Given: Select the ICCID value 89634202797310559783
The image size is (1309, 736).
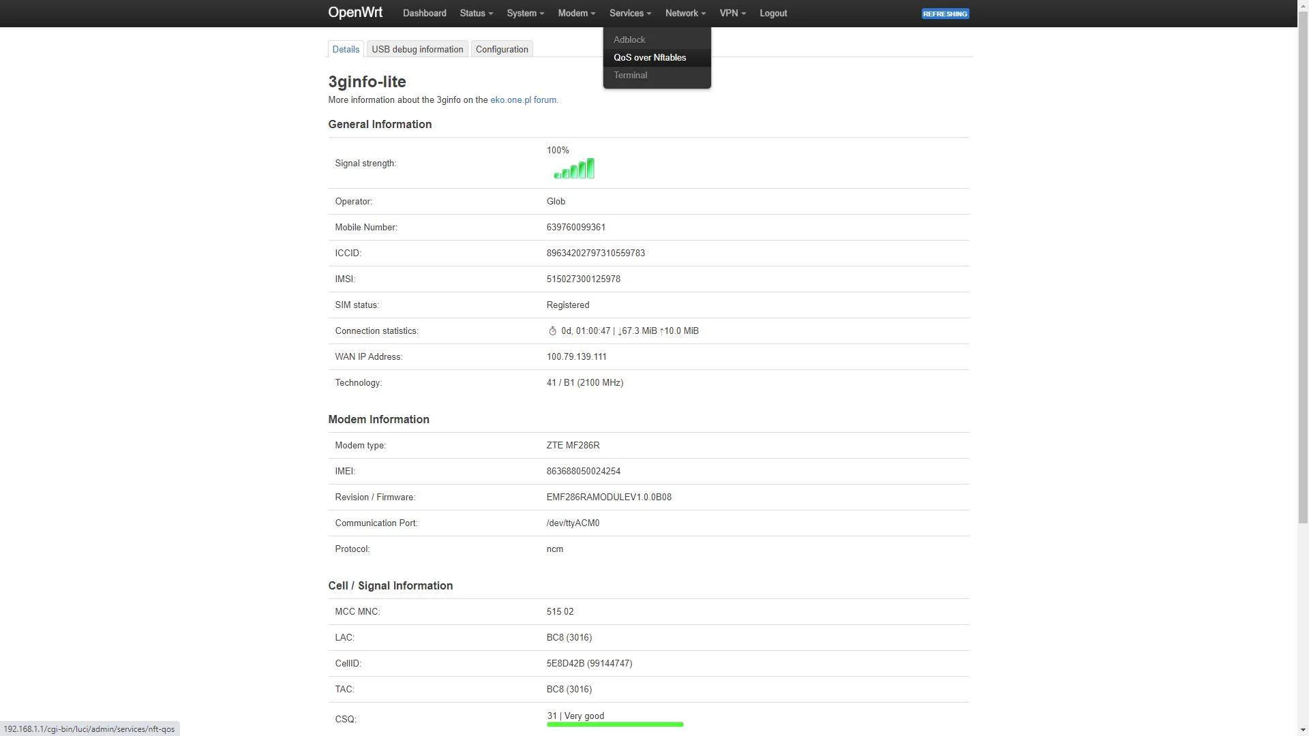Looking at the screenshot, I should point(596,254).
